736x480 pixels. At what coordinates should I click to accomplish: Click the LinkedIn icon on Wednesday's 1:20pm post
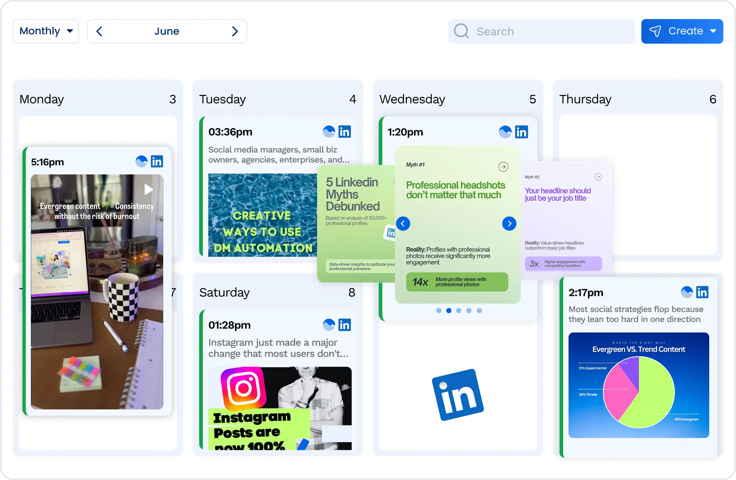point(522,131)
